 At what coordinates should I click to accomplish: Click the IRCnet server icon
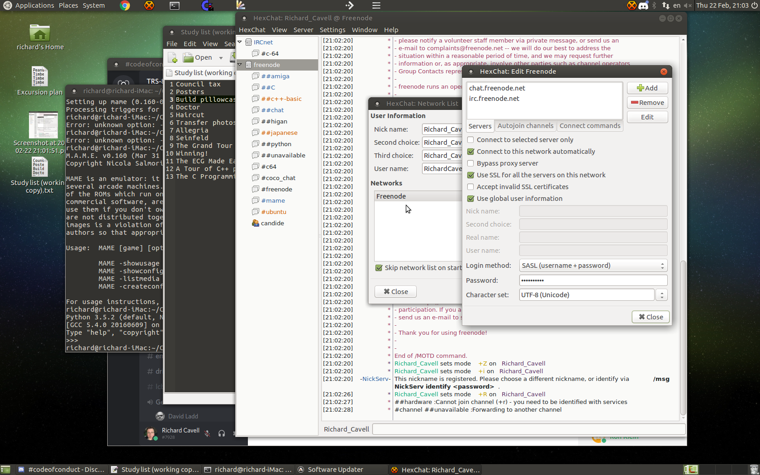[x=248, y=42]
